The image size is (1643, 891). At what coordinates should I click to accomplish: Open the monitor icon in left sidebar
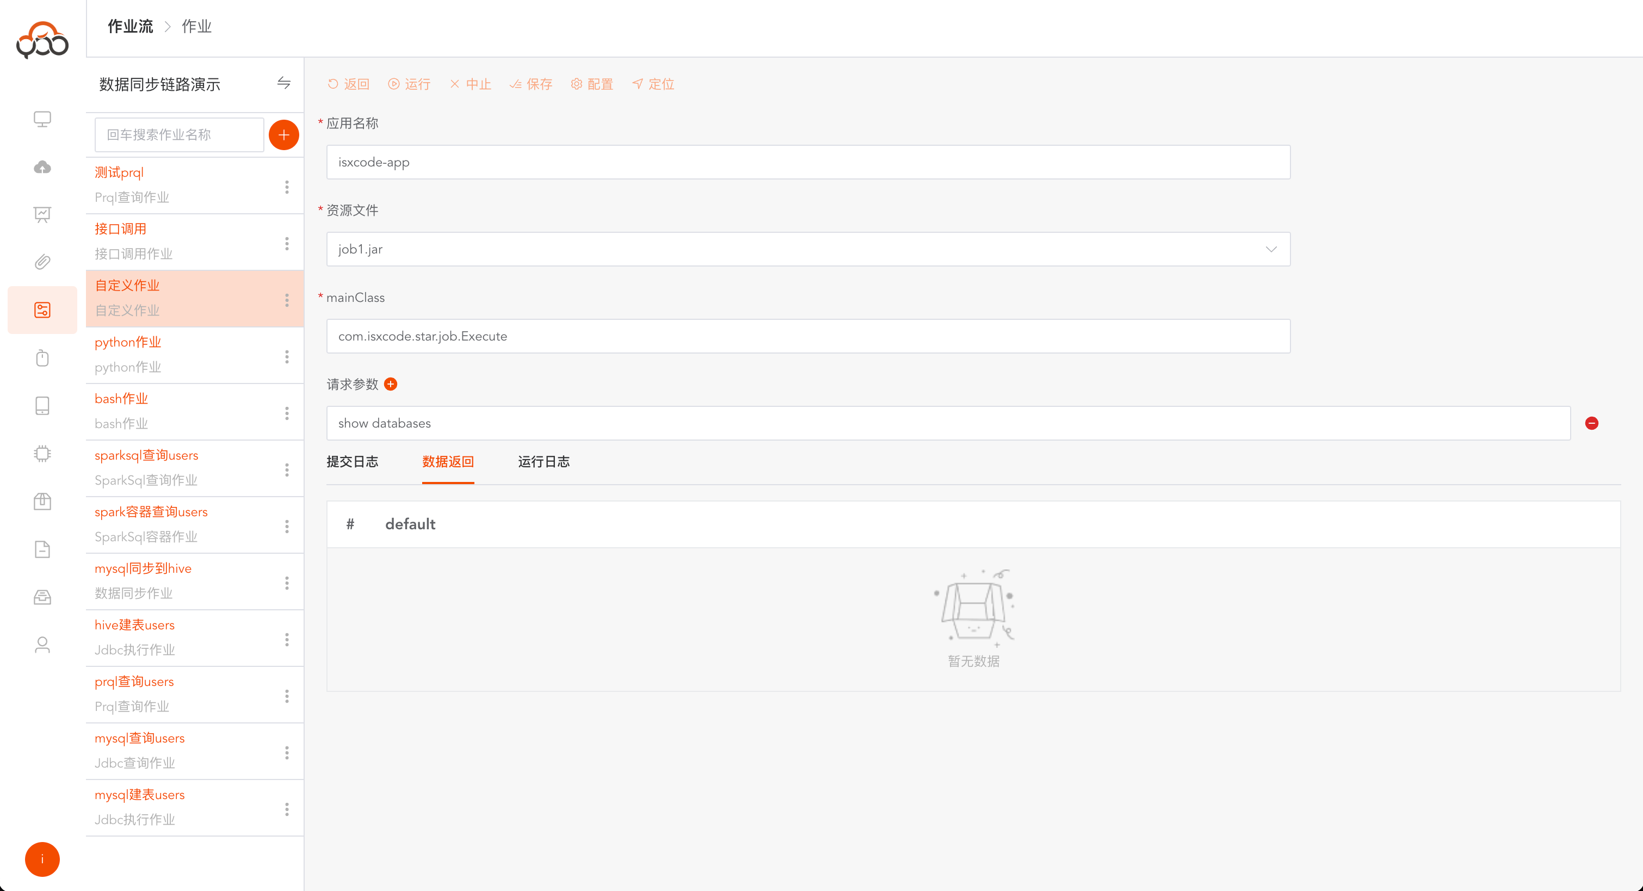[x=42, y=119]
